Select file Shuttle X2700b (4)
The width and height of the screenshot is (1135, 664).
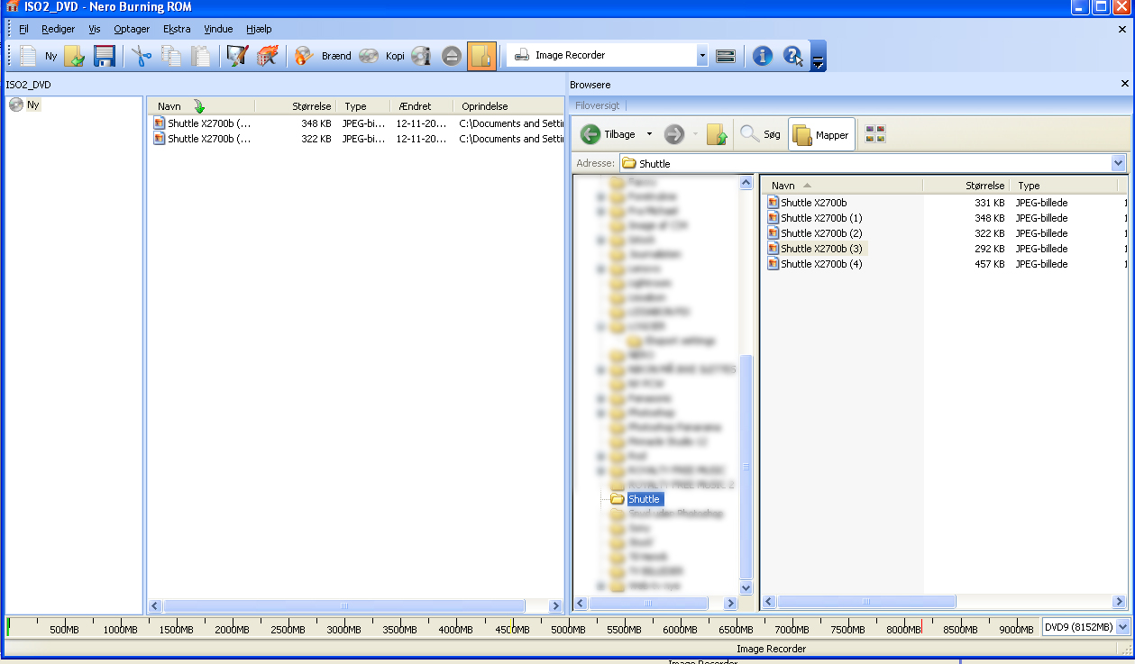coord(820,264)
